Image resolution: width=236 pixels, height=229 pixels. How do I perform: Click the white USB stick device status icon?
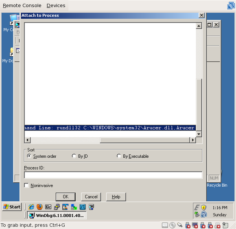pyautogui.click(x=180, y=225)
